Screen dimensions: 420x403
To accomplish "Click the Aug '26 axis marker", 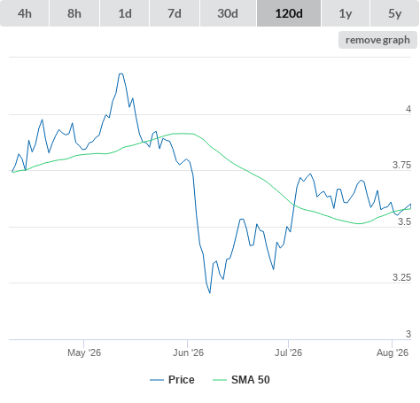I will pos(393,353).
